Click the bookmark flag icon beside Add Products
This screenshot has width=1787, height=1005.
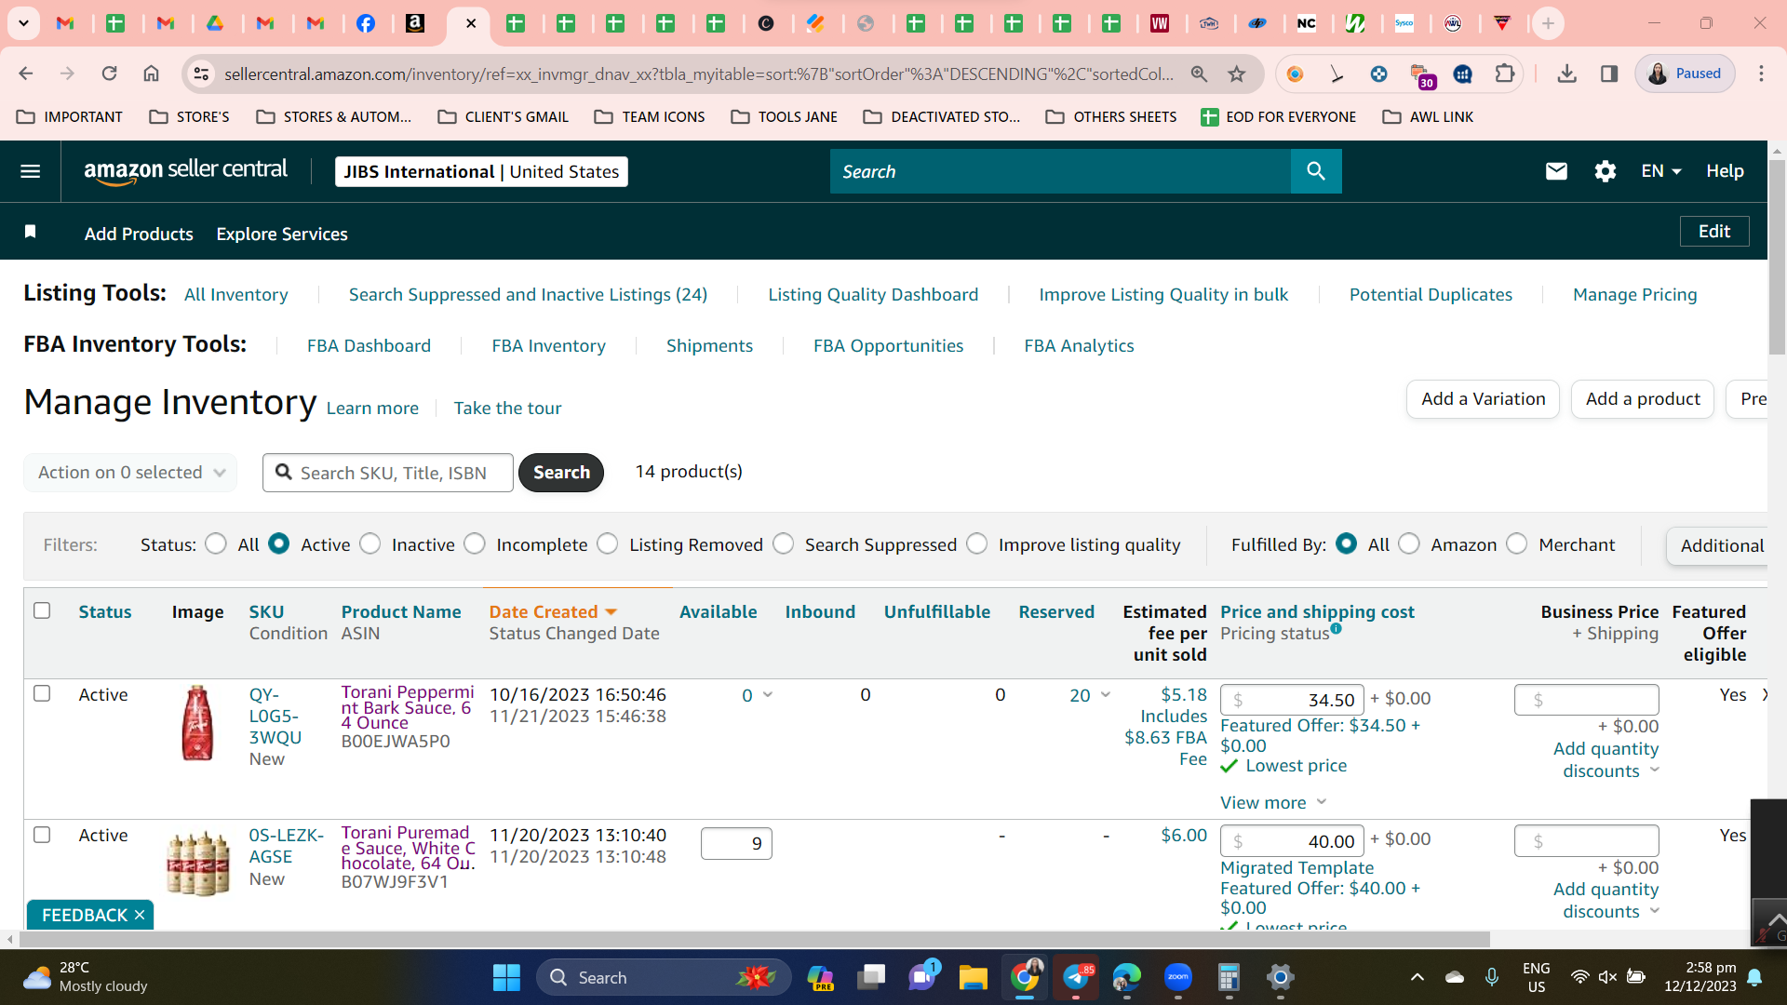pyautogui.click(x=30, y=232)
